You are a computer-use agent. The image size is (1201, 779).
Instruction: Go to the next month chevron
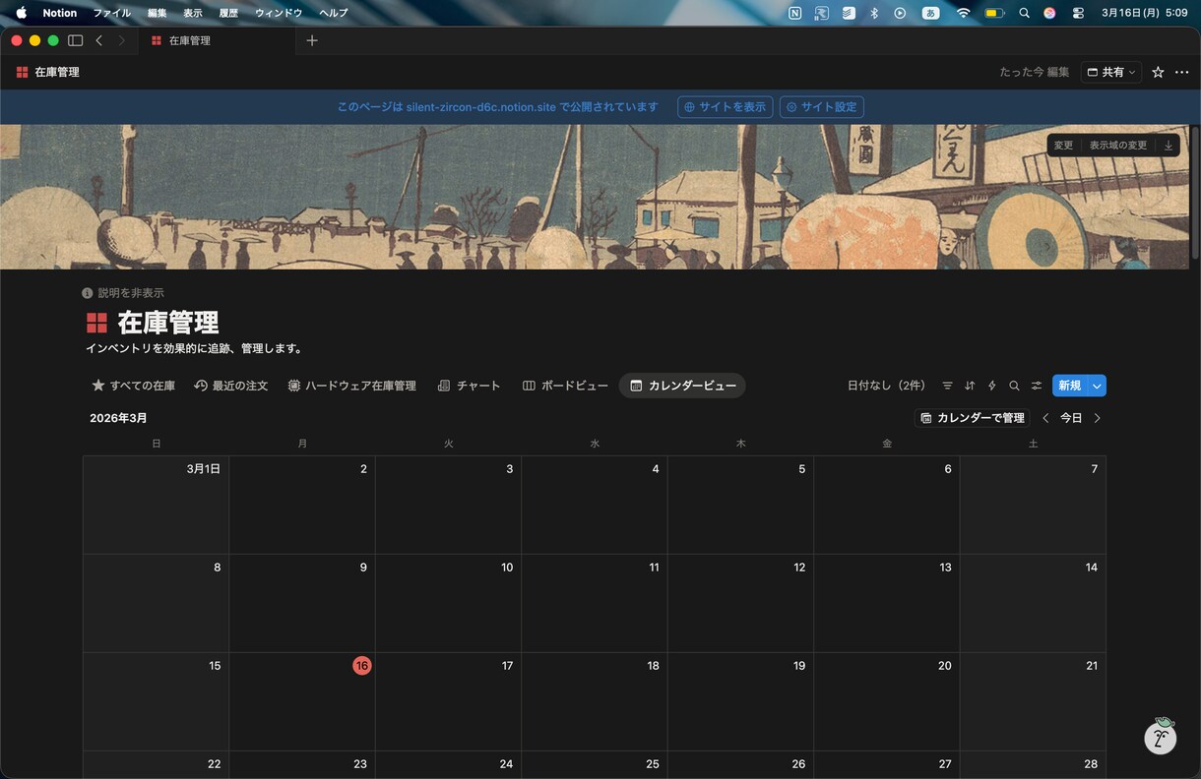pyautogui.click(x=1098, y=418)
